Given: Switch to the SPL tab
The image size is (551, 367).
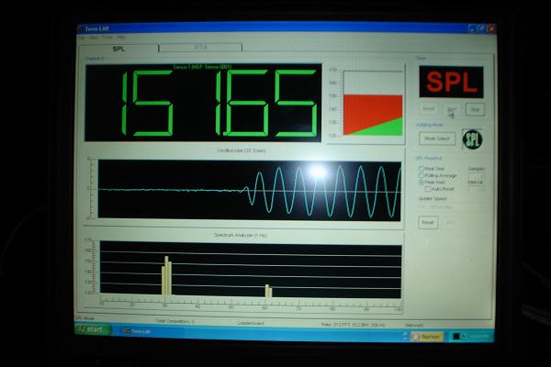Looking at the screenshot, I should coord(118,49).
